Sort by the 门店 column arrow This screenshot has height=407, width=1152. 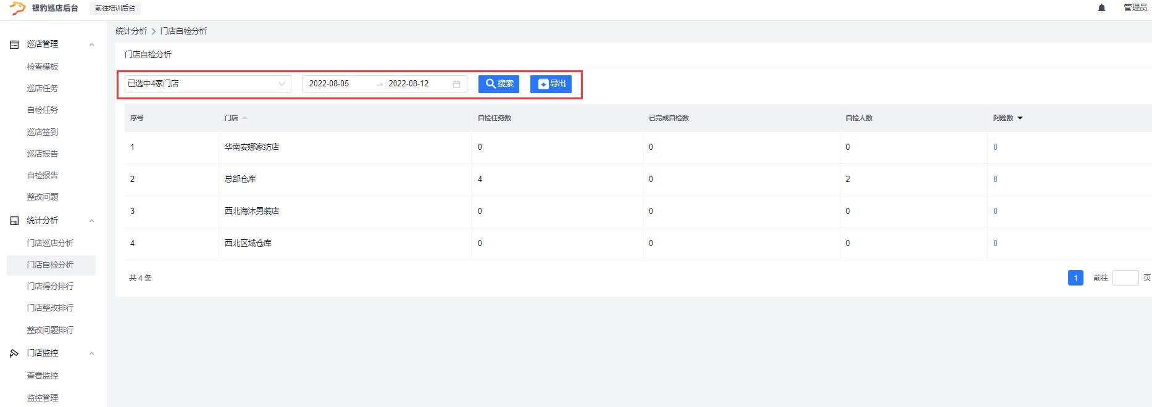tap(244, 118)
